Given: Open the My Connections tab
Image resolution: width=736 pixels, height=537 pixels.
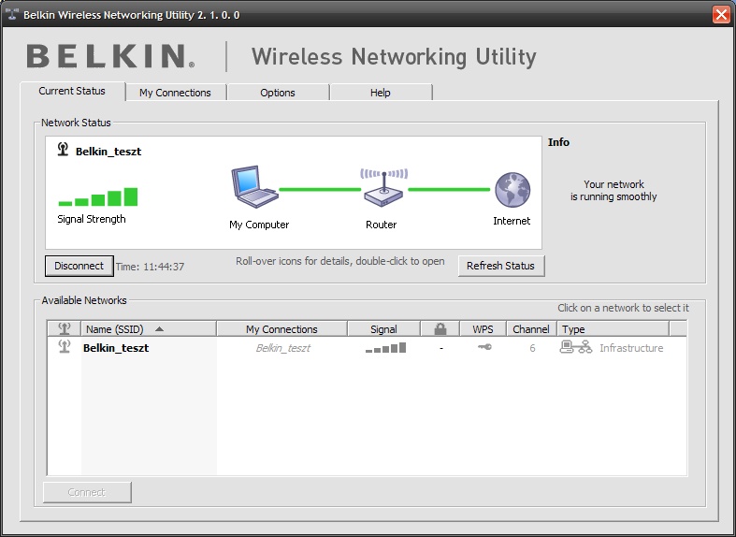Looking at the screenshot, I should click(x=176, y=93).
